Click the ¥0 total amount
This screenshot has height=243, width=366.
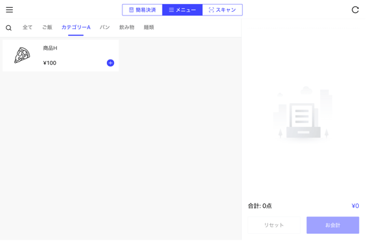355,206
